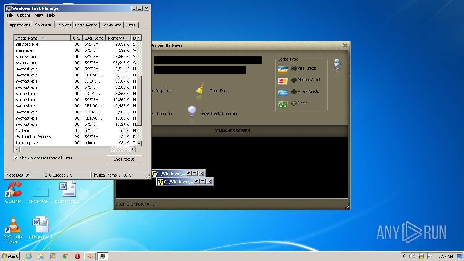Image resolution: width=464 pixels, height=261 pixels.
Task: Open the File menu in Task Manager
Action: pyautogui.click(x=10, y=15)
